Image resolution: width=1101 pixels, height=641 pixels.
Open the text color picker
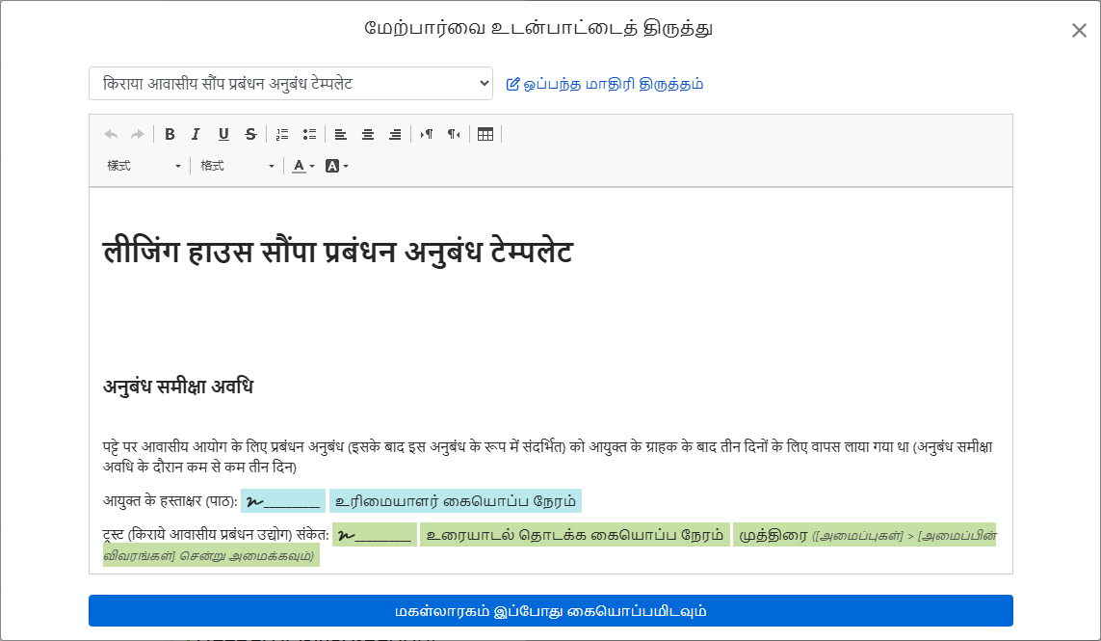tap(303, 166)
